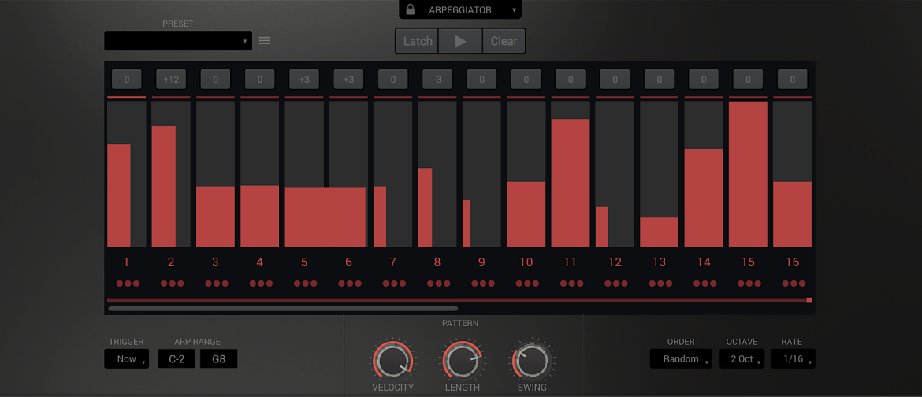Click the three dots icon under step 7
Viewport: 922px width, 397px height.
(x=394, y=284)
